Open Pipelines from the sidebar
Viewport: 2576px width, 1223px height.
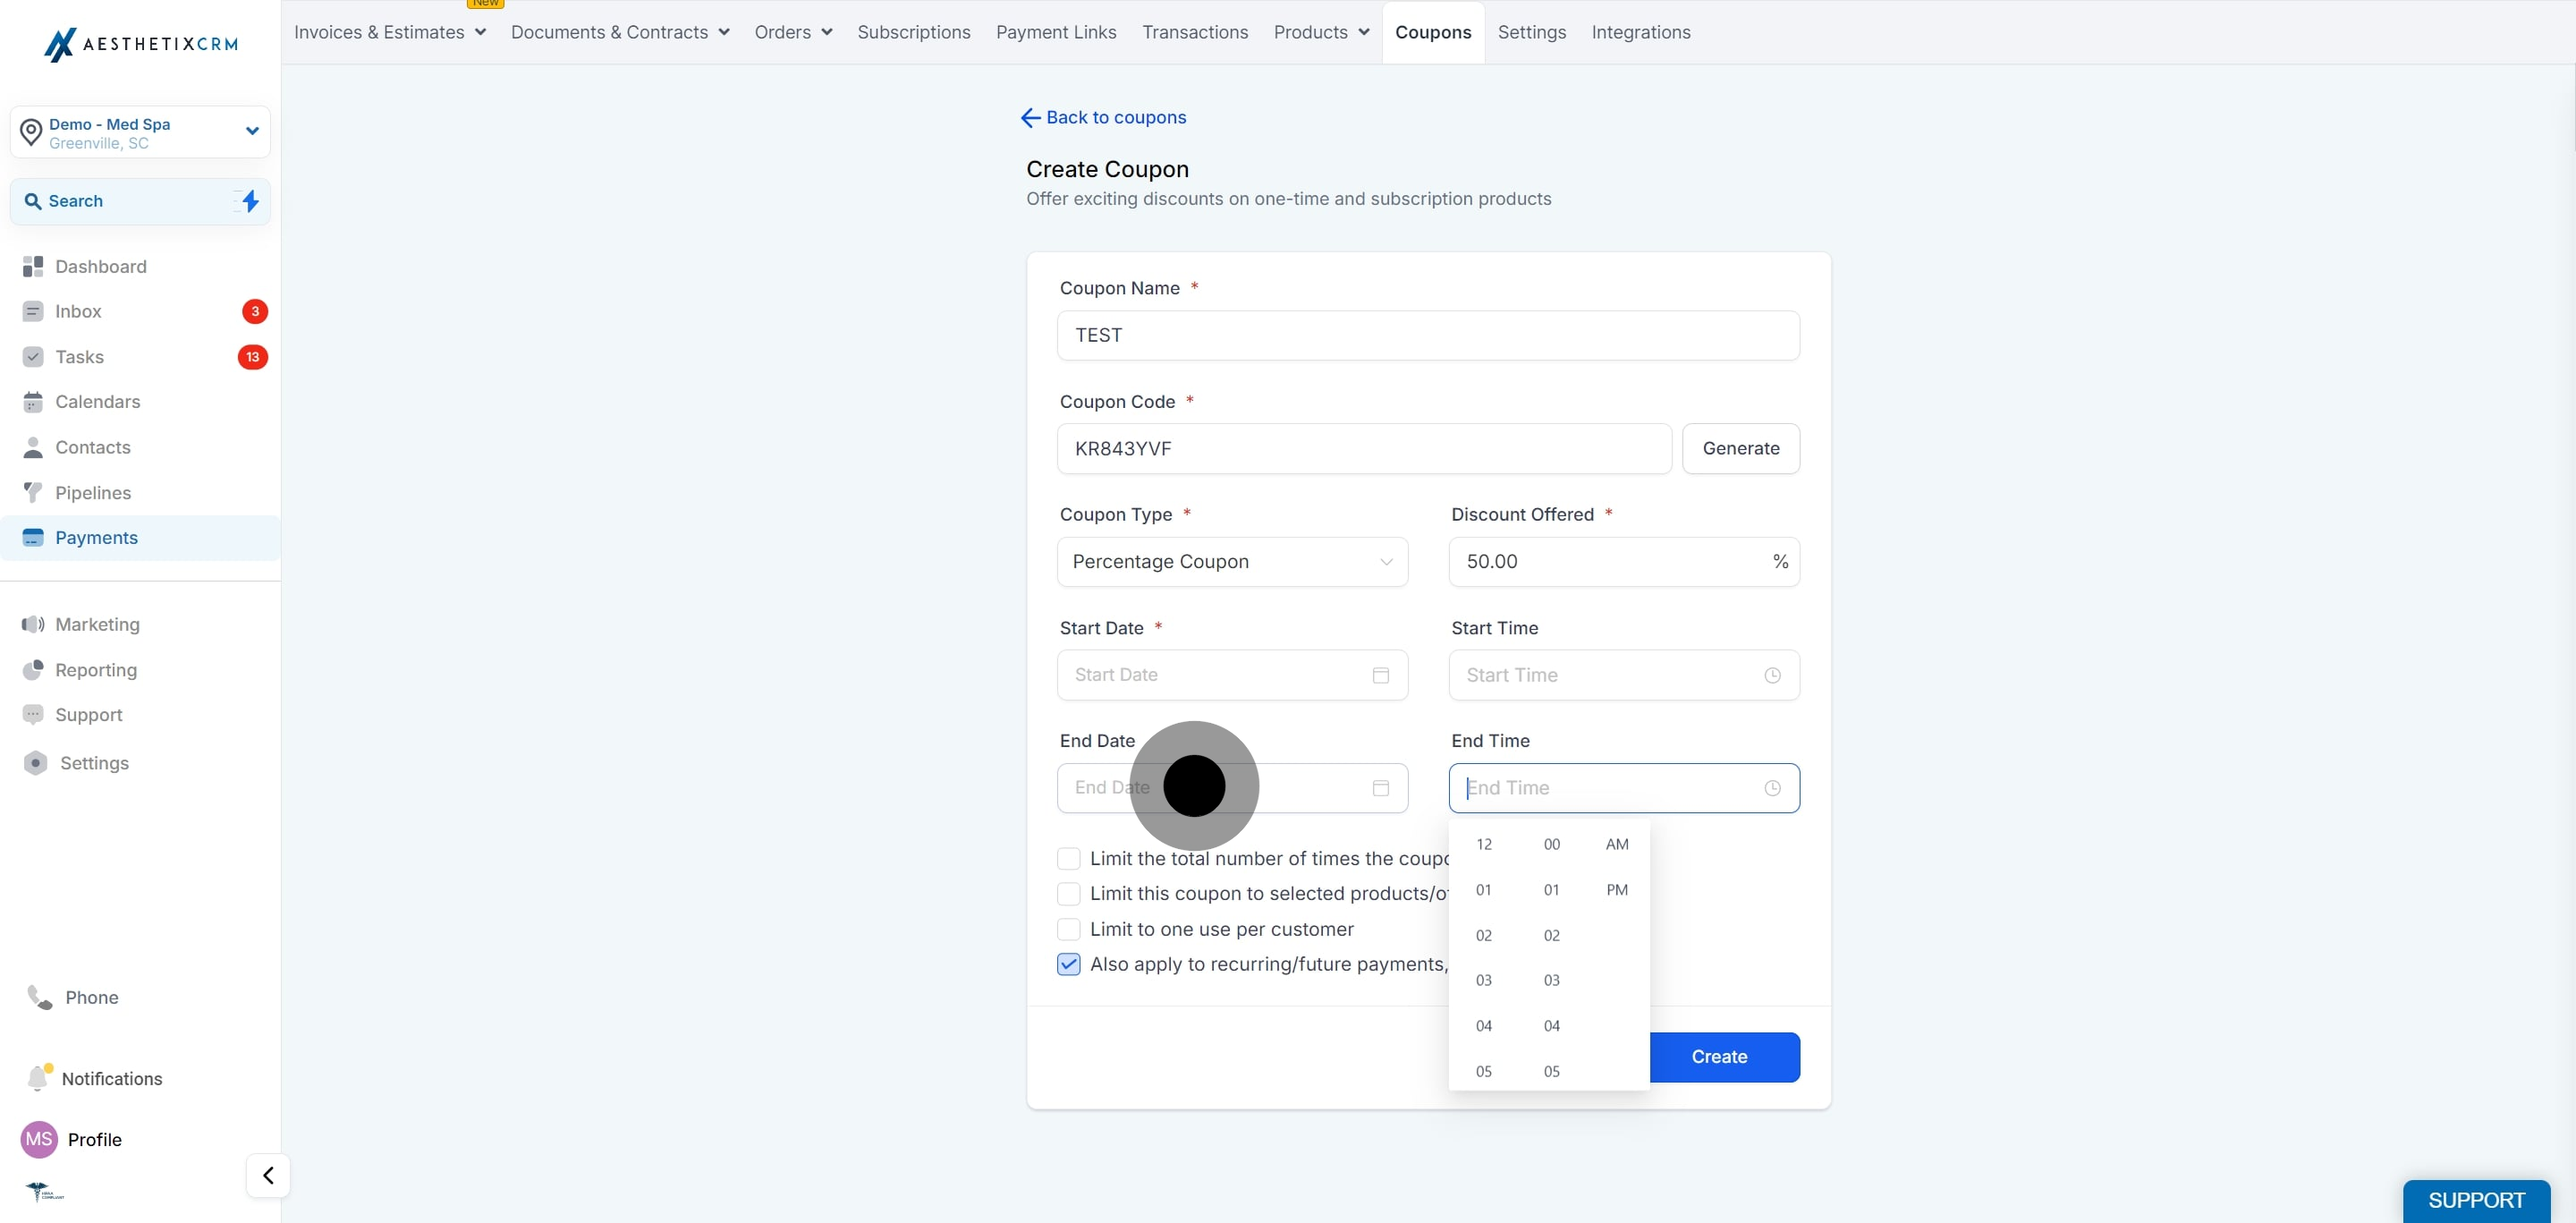93,492
